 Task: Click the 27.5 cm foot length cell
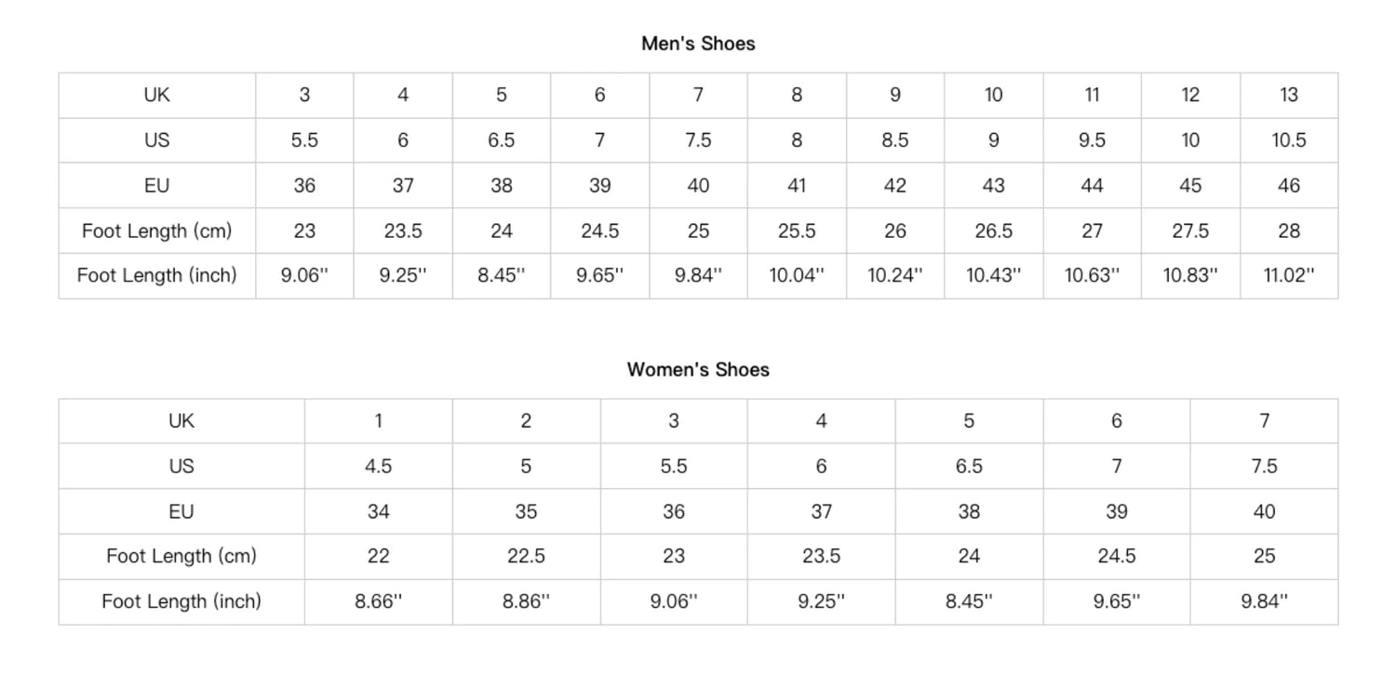1190,231
